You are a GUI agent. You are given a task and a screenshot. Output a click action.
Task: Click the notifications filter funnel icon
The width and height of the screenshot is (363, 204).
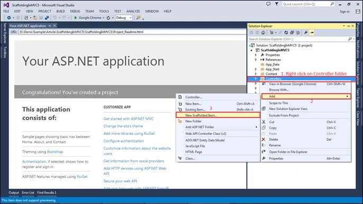277,4
